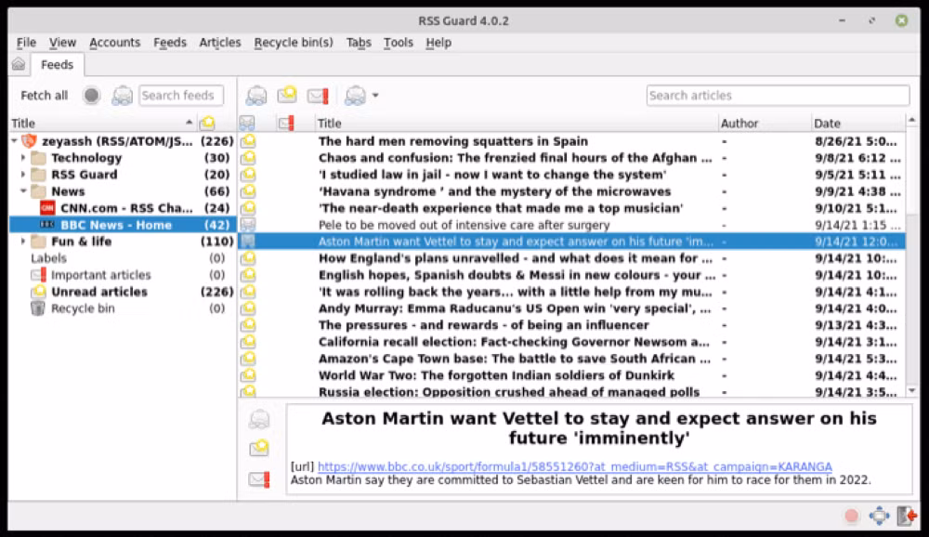This screenshot has height=537, width=929.
Task: Collapse the zeyassh account tree
Action: coord(14,141)
